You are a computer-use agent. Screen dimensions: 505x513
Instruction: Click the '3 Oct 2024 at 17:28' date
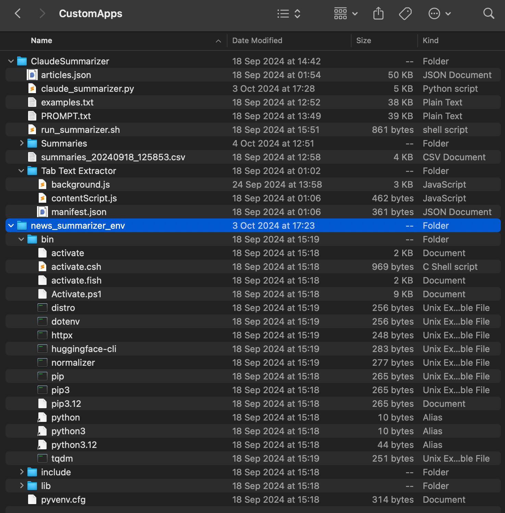tap(273, 89)
